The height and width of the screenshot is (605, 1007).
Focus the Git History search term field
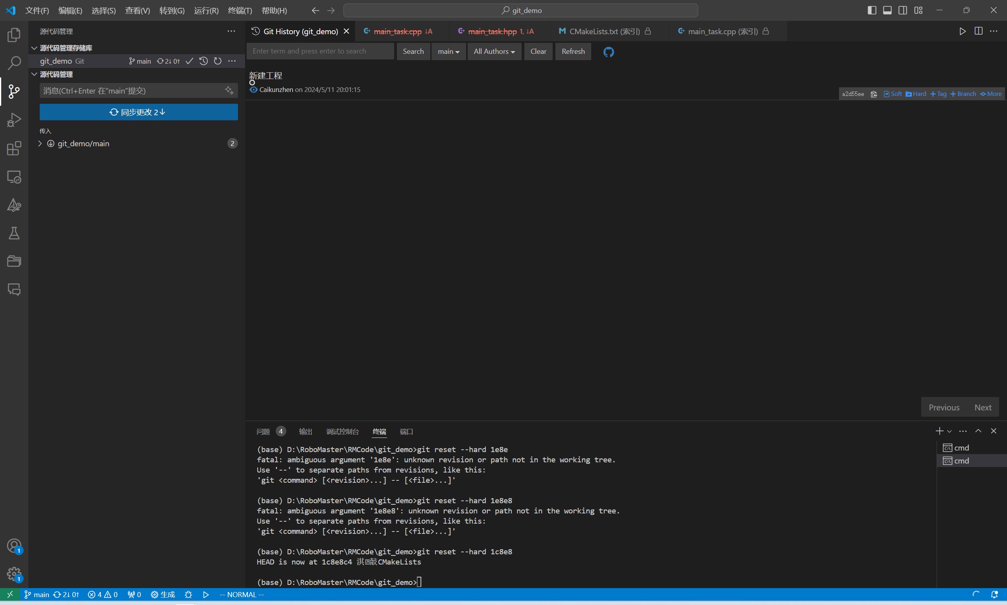(320, 51)
